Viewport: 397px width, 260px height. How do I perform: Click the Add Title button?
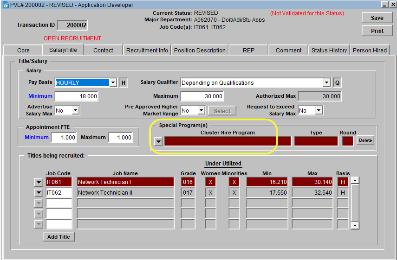point(59,237)
